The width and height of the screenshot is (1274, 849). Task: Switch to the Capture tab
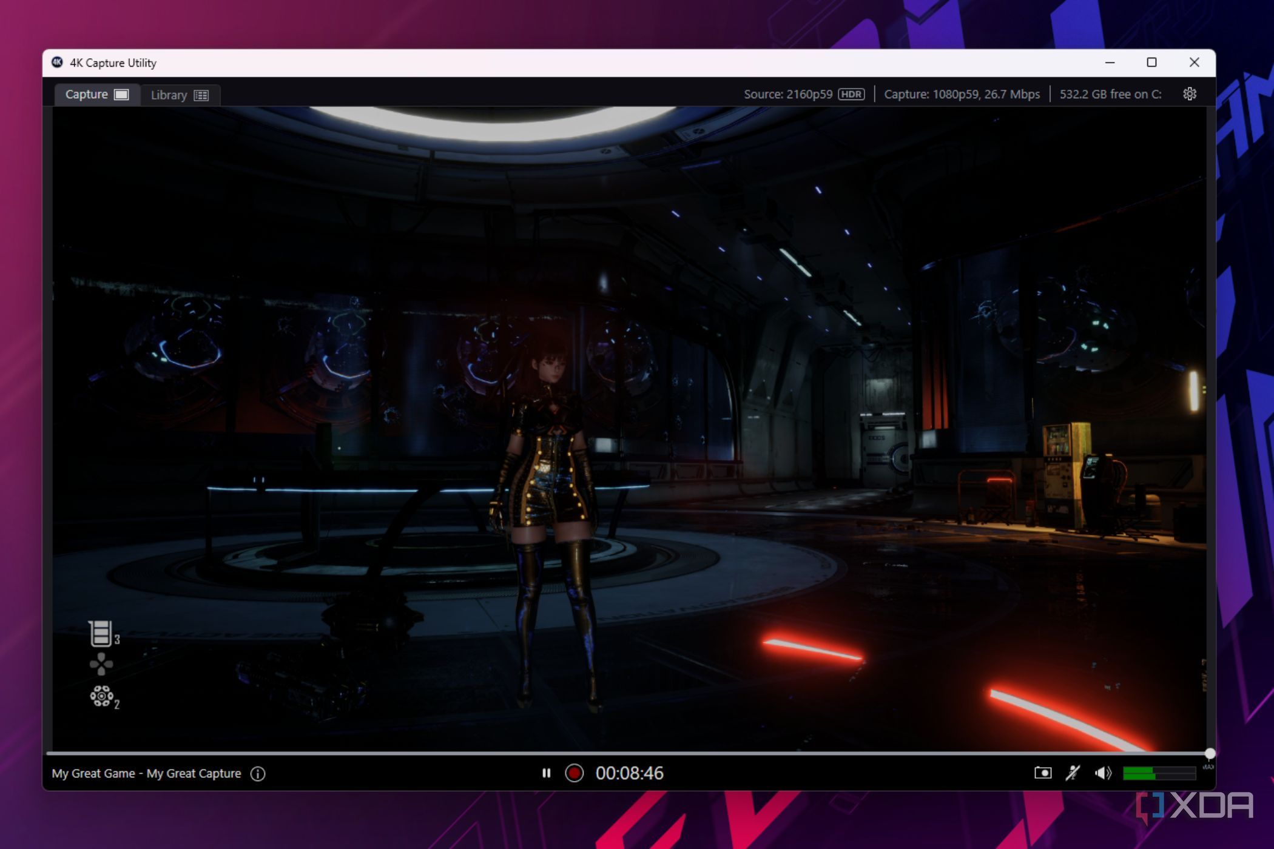97,95
